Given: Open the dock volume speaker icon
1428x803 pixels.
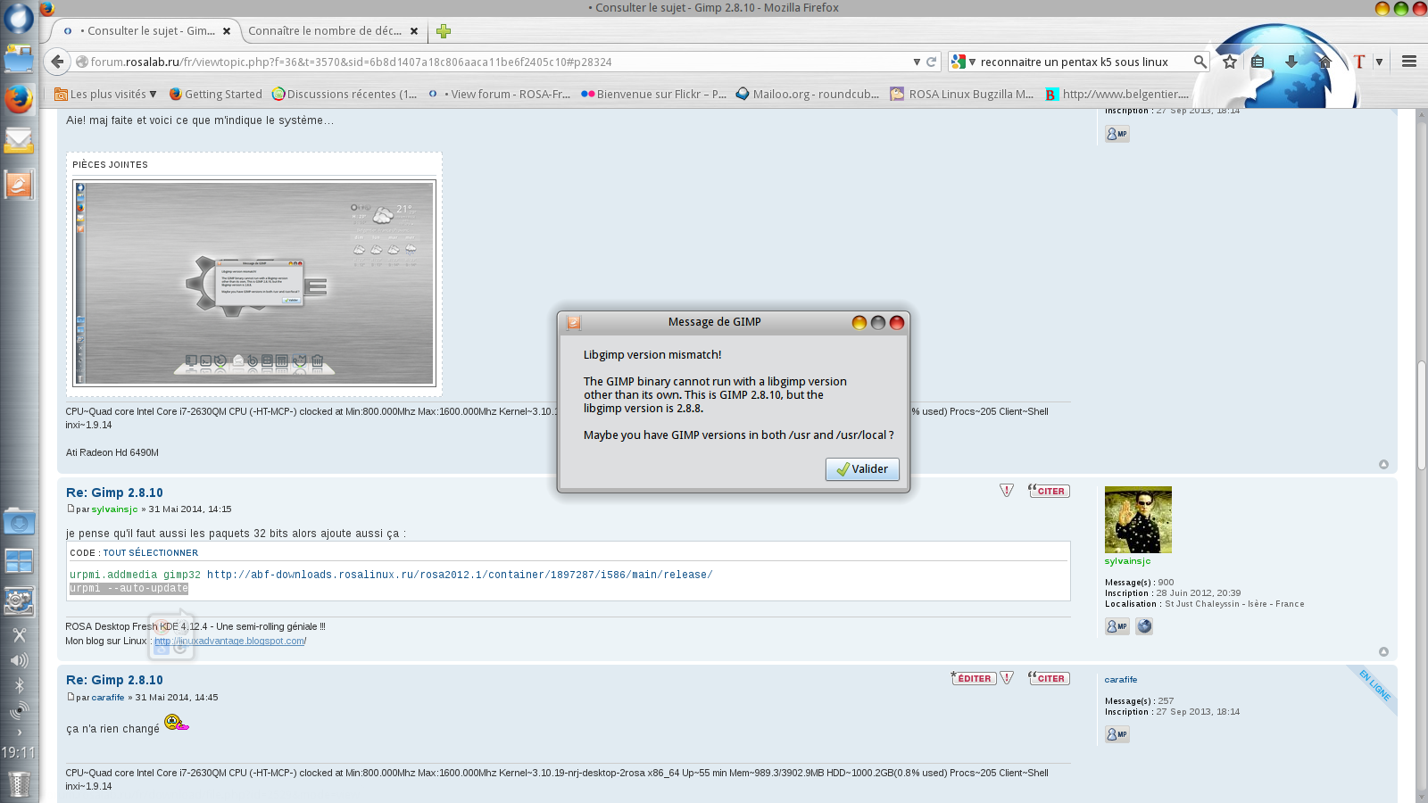Looking at the screenshot, I should pos(19,660).
